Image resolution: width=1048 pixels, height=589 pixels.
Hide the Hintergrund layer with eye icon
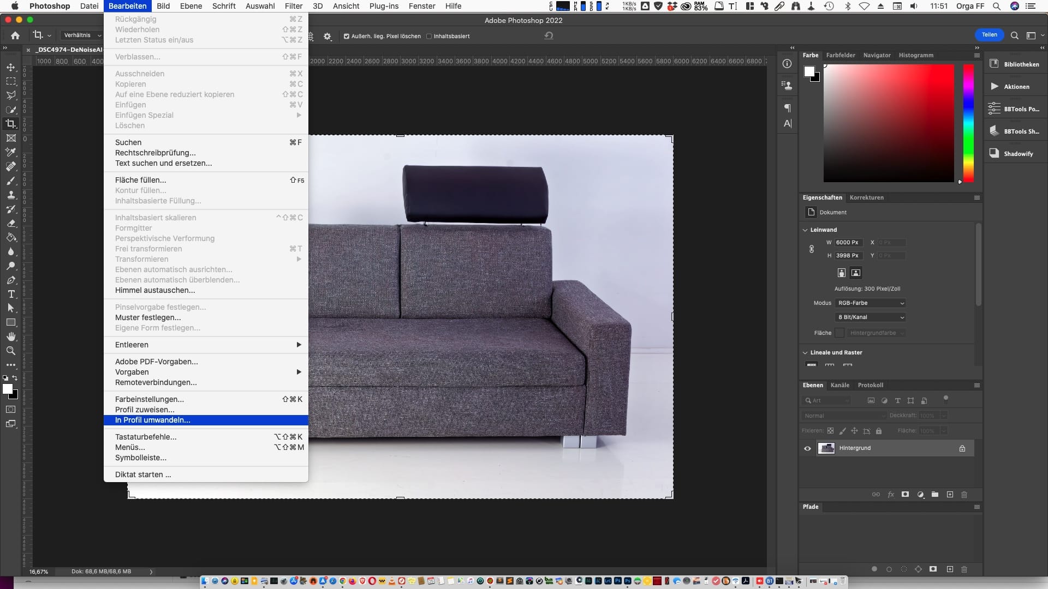[807, 448]
